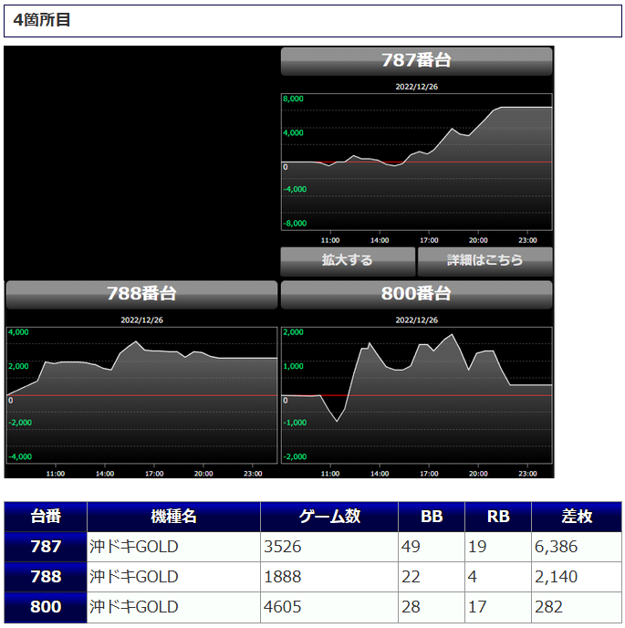The width and height of the screenshot is (625, 628).
Task: Click the 787番台 chart graph
Action: click(x=416, y=162)
